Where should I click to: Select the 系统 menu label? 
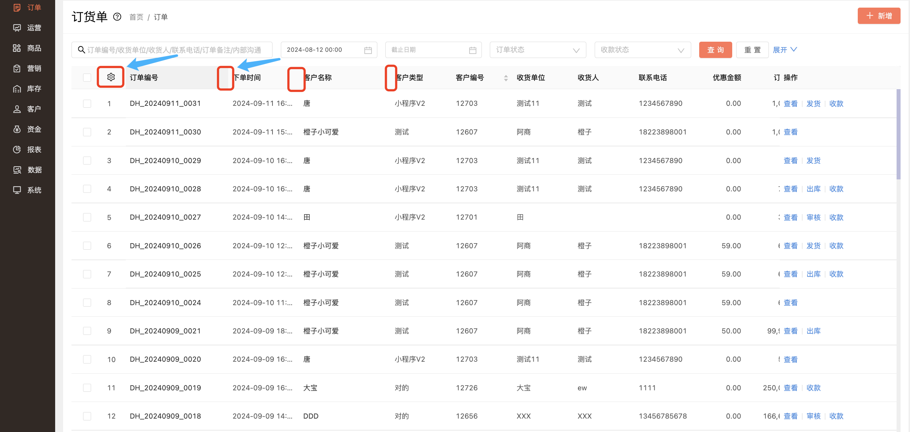coord(34,190)
